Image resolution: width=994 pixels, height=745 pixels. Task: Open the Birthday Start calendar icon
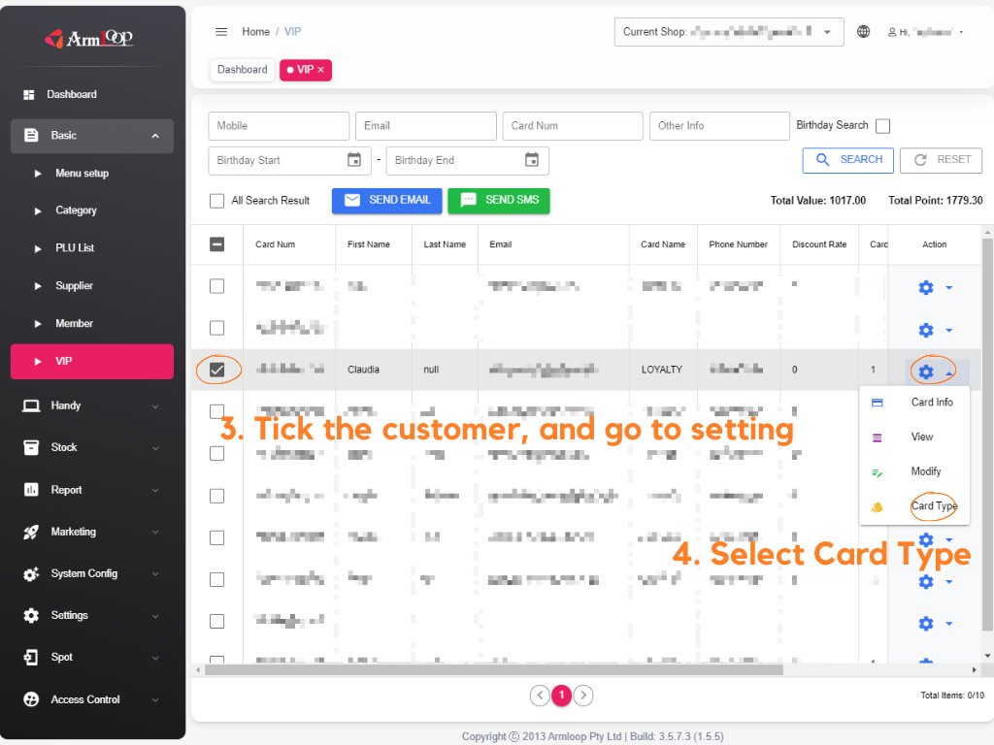tap(354, 160)
